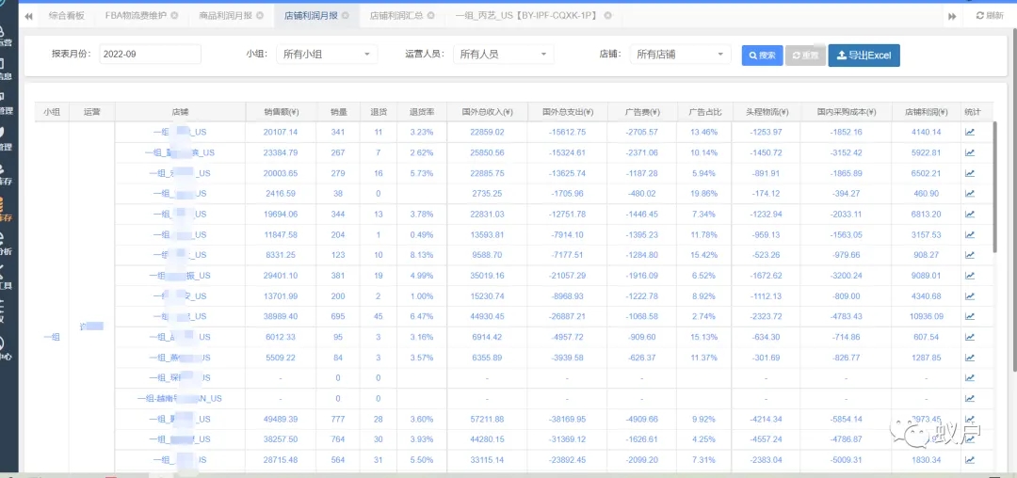The width and height of the screenshot is (1017, 478).
Task: Open the chart icon for profit 4140.14
Action: [970, 132]
